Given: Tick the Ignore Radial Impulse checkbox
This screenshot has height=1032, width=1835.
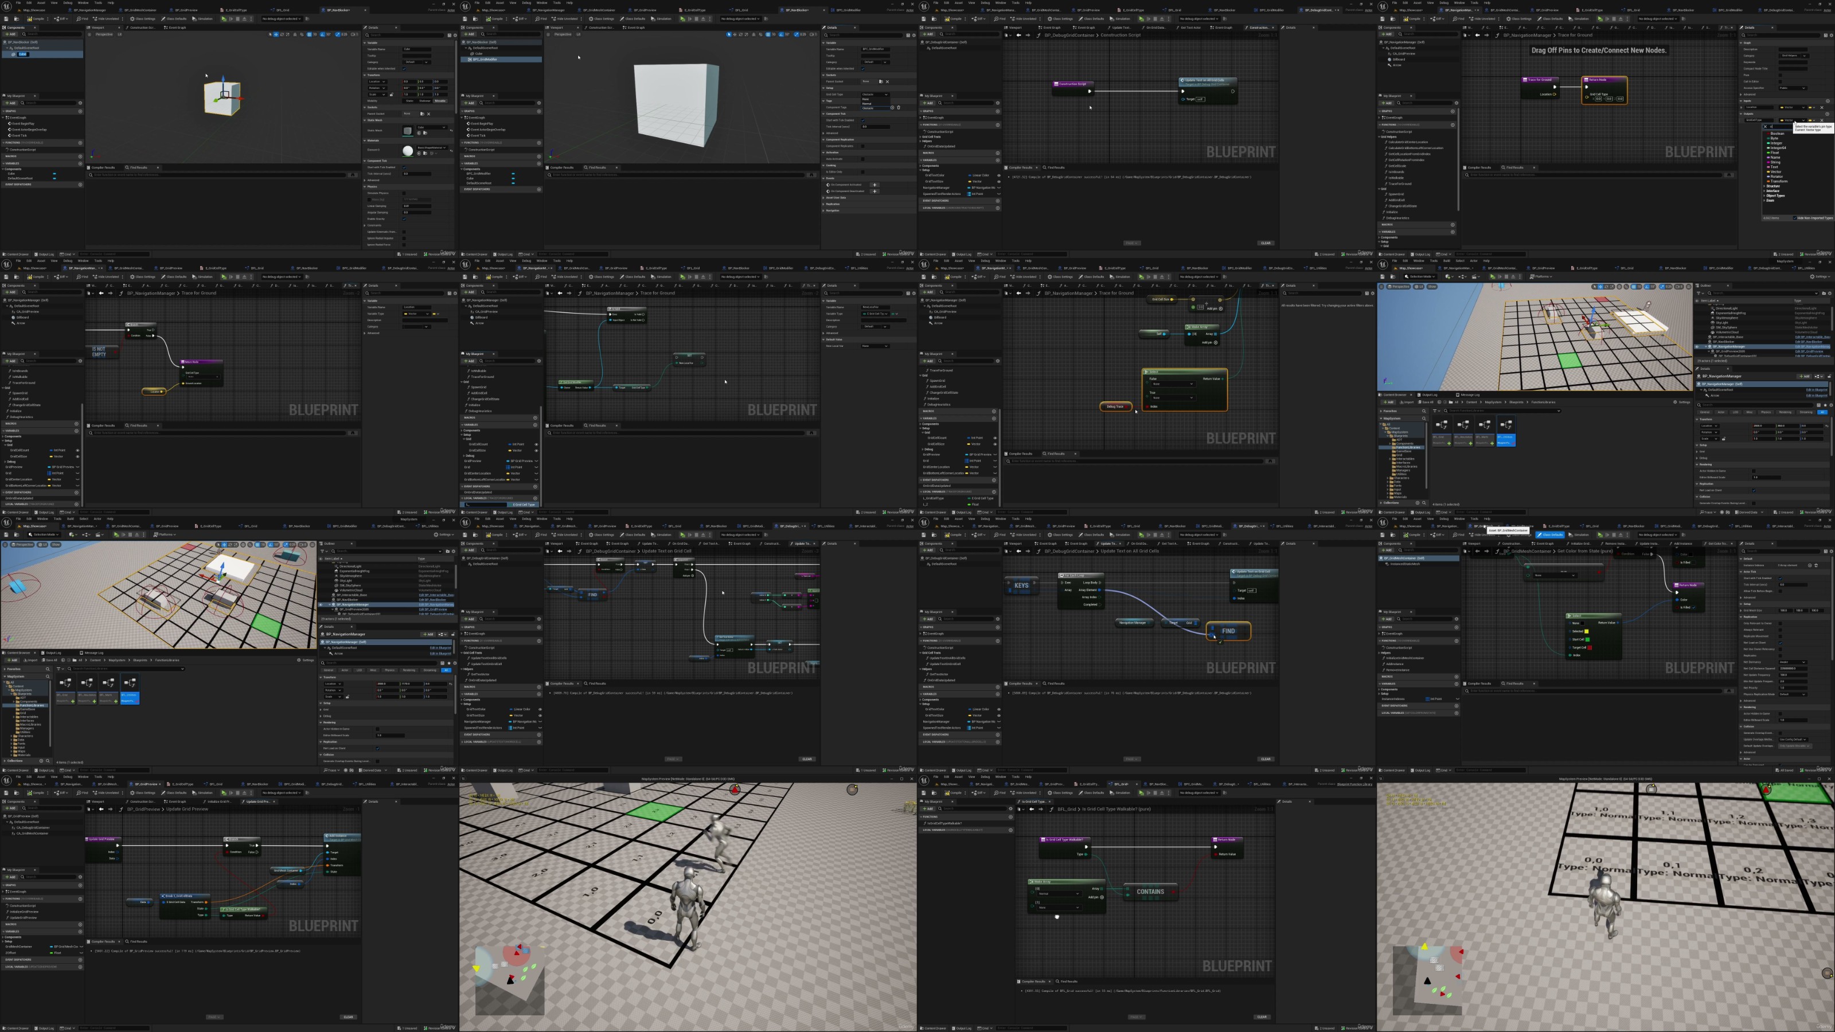Looking at the screenshot, I should tap(404, 239).
